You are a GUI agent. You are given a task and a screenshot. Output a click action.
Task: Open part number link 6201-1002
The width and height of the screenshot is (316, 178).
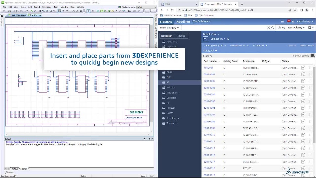(x=209, y=81)
